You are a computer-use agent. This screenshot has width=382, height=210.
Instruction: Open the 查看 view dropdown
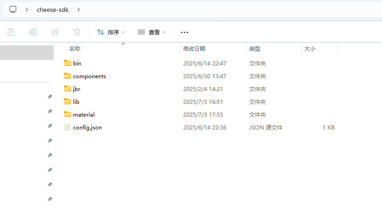point(152,32)
